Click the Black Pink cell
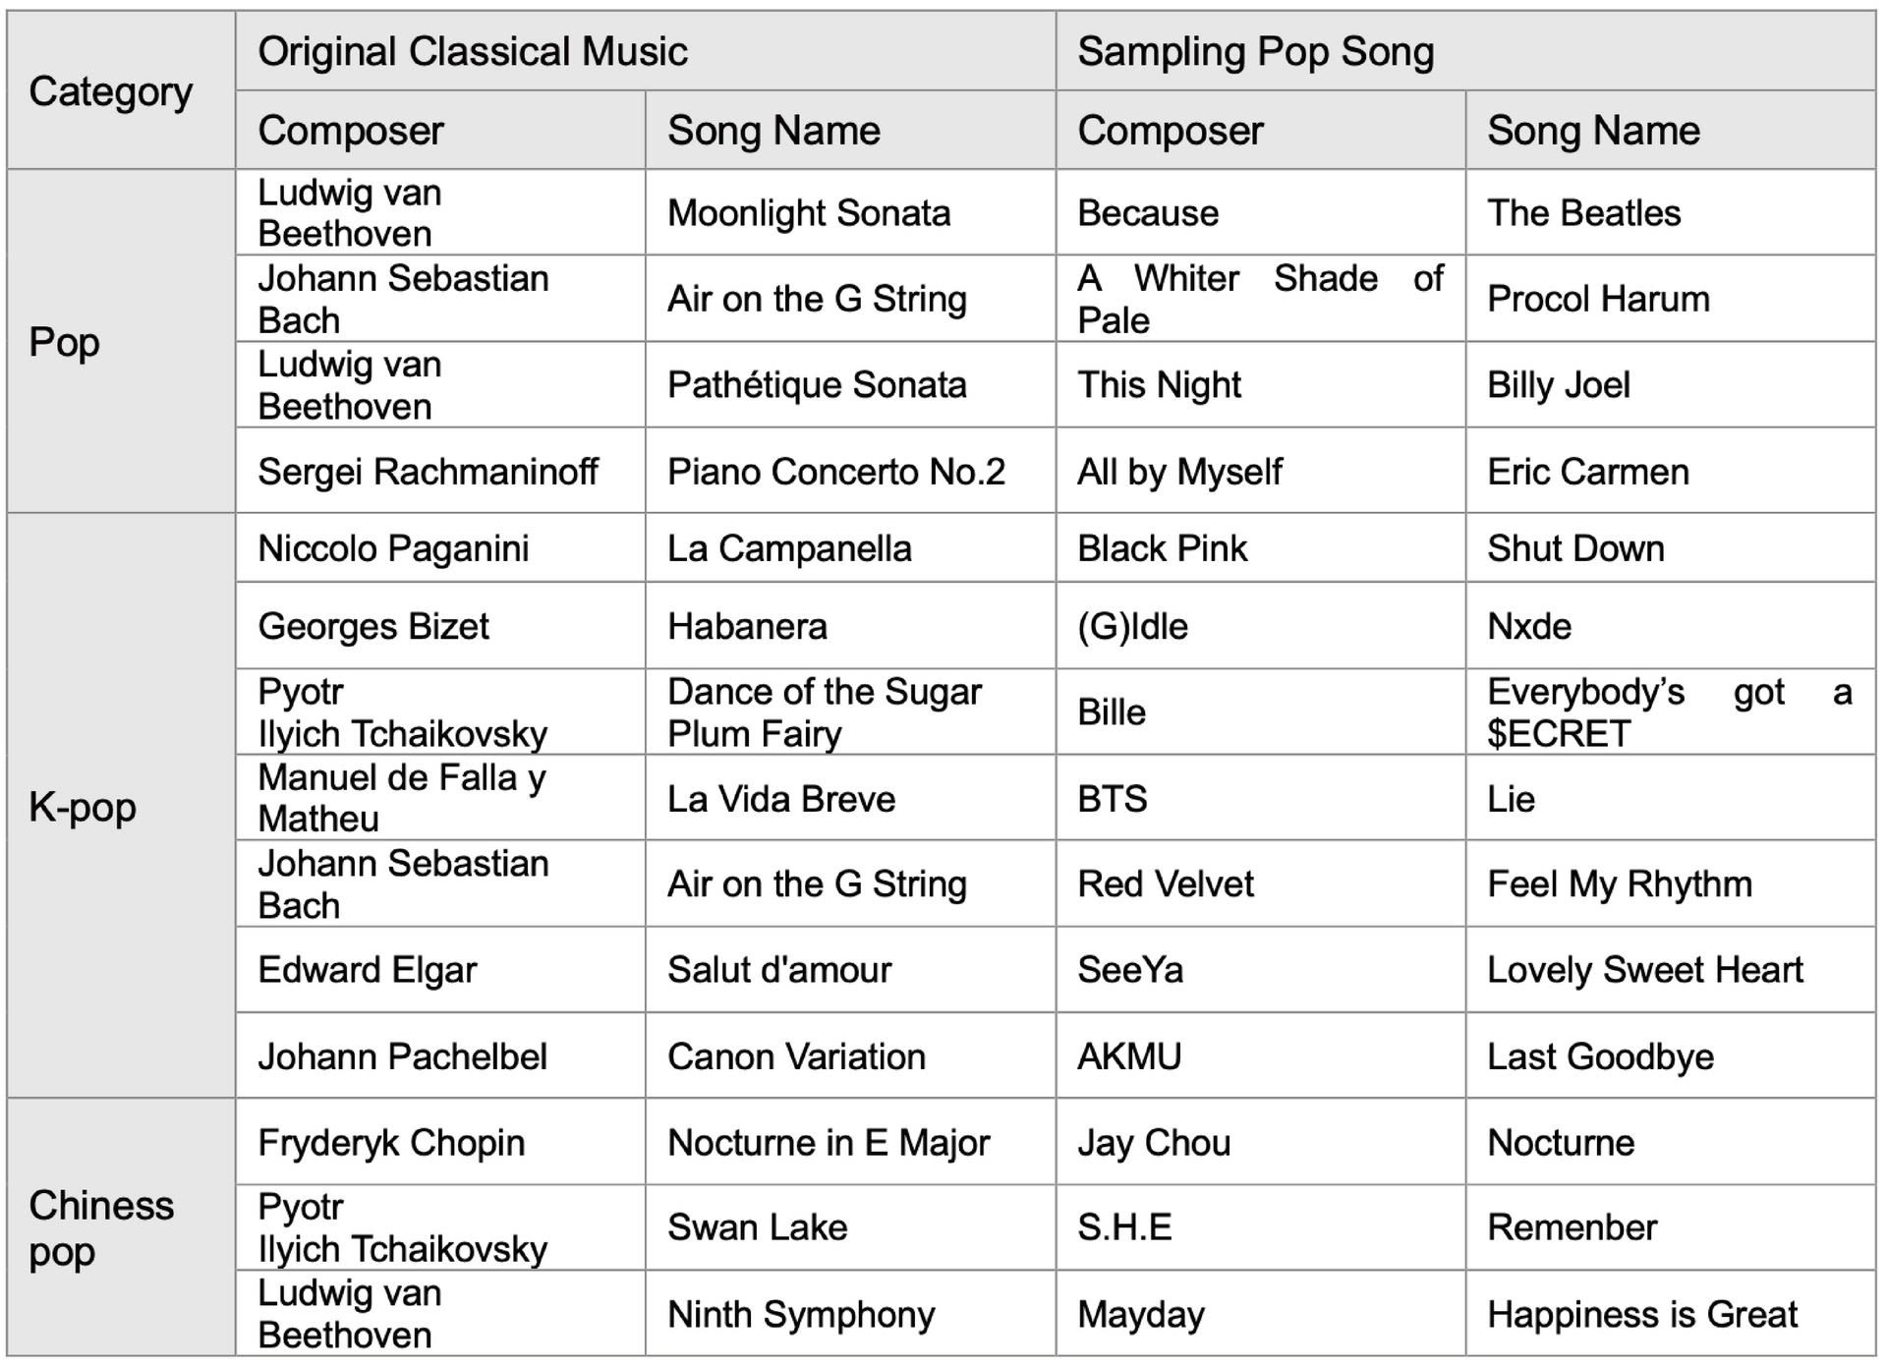This screenshot has height=1367, width=1887. click(1261, 548)
